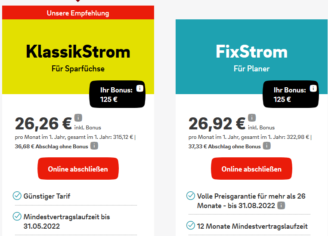The height and width of the screenshot is (236, 328).
Task: Open info icon in KlassikStrom bonus badge
Action: pyautogui.click(x=140, y=89)
